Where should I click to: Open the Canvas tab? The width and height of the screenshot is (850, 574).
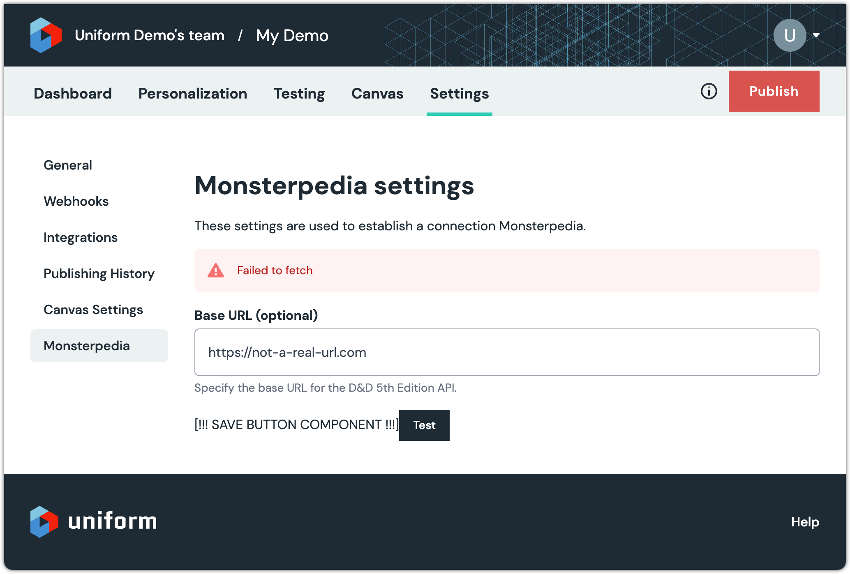pos(377,94)
